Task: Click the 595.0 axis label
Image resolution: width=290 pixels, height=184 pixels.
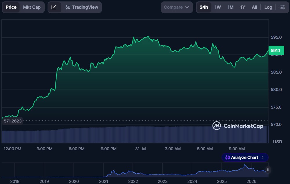Action: click(x=276, y=37)
